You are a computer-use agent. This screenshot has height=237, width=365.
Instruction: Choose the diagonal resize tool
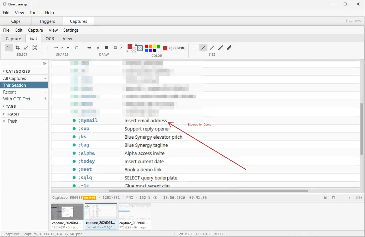26,48
